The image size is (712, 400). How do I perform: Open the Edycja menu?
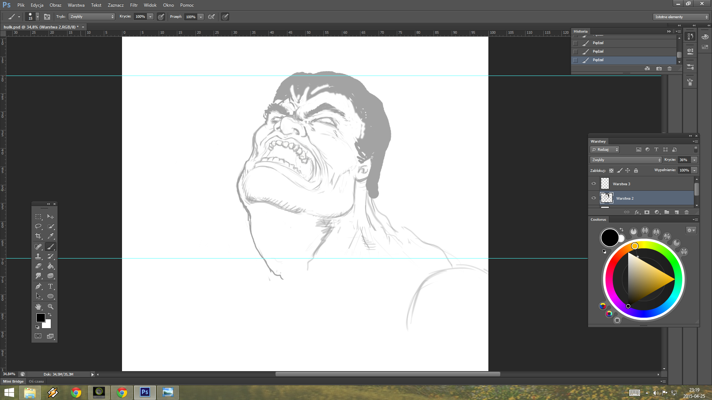coord(37,5)
